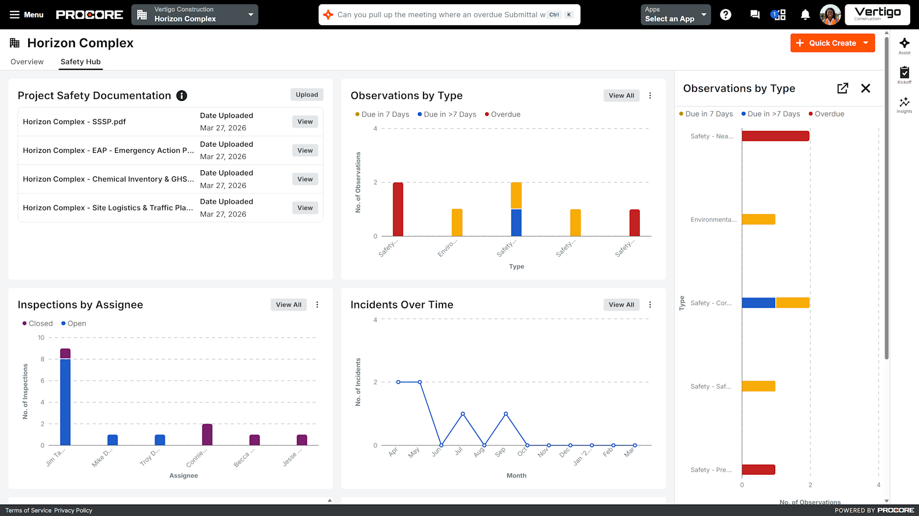This screenshot has height=516, width=919.
Task: Click the Upload button
Action: (307, 94)
